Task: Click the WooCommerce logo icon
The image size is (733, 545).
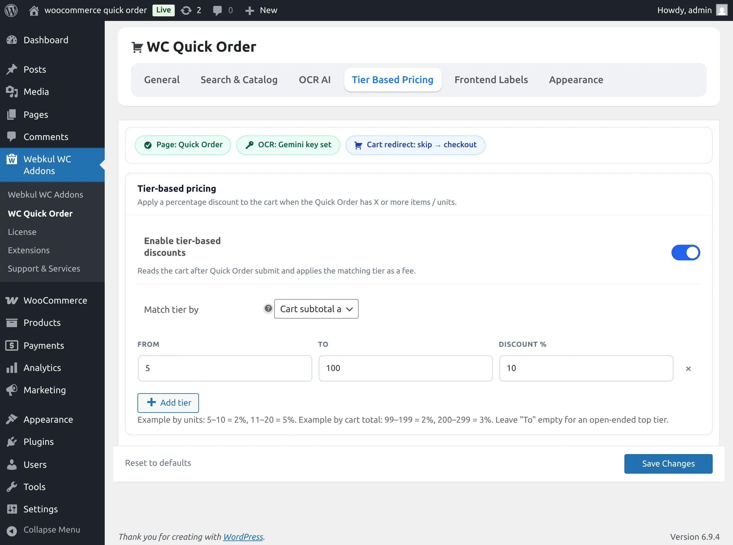Action: 12,300
